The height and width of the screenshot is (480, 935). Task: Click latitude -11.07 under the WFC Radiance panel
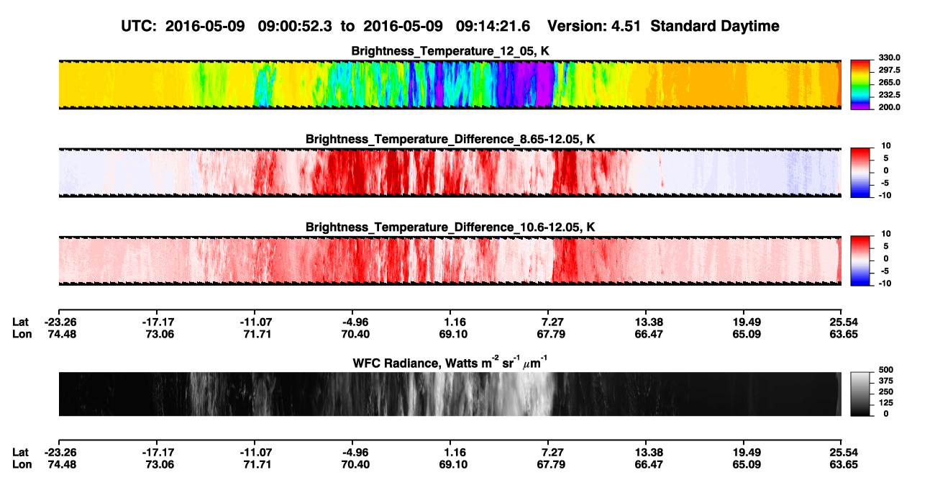pos(255,452)
